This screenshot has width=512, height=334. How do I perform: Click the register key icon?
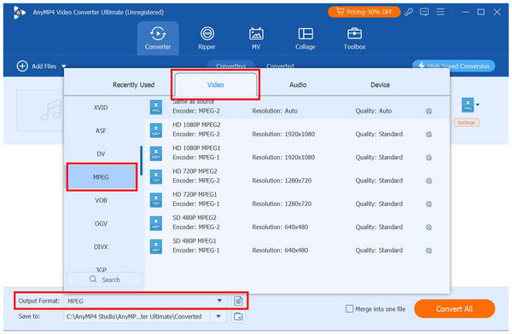tap(409, 13)
